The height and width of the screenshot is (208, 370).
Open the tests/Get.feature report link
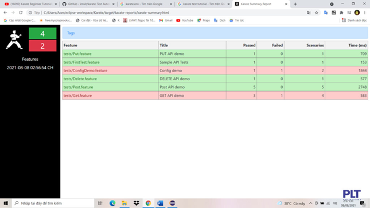click(77, 96)
